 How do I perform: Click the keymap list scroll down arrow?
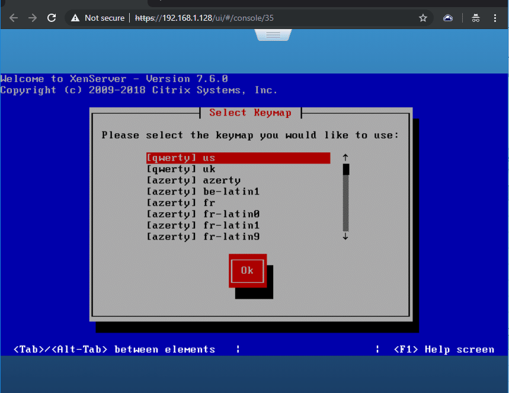click(345, 237)
